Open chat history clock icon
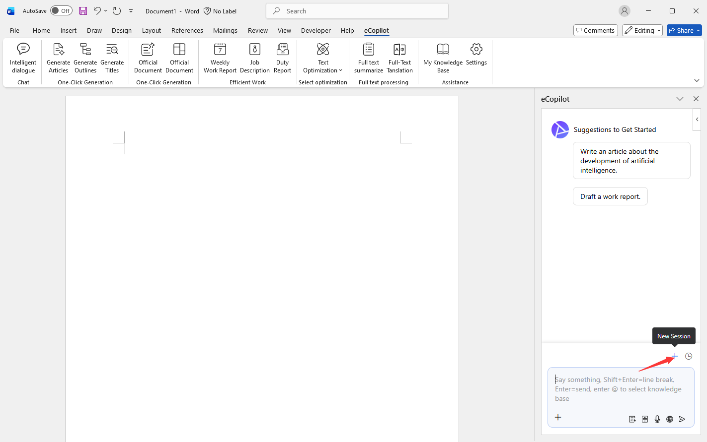The height and width of the screenshot is (442, 707). pos(689,356)
